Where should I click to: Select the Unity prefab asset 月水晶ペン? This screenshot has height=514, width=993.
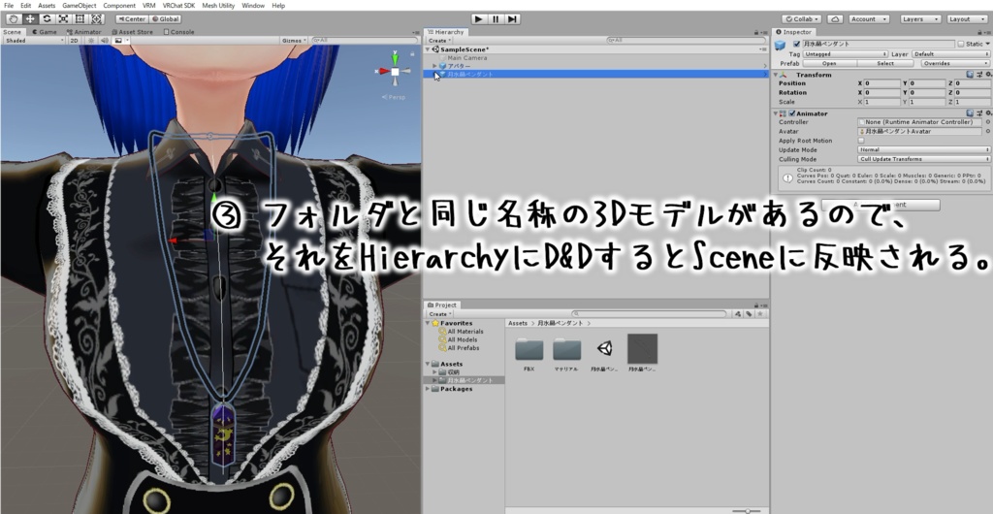click(x=604, y=353)
